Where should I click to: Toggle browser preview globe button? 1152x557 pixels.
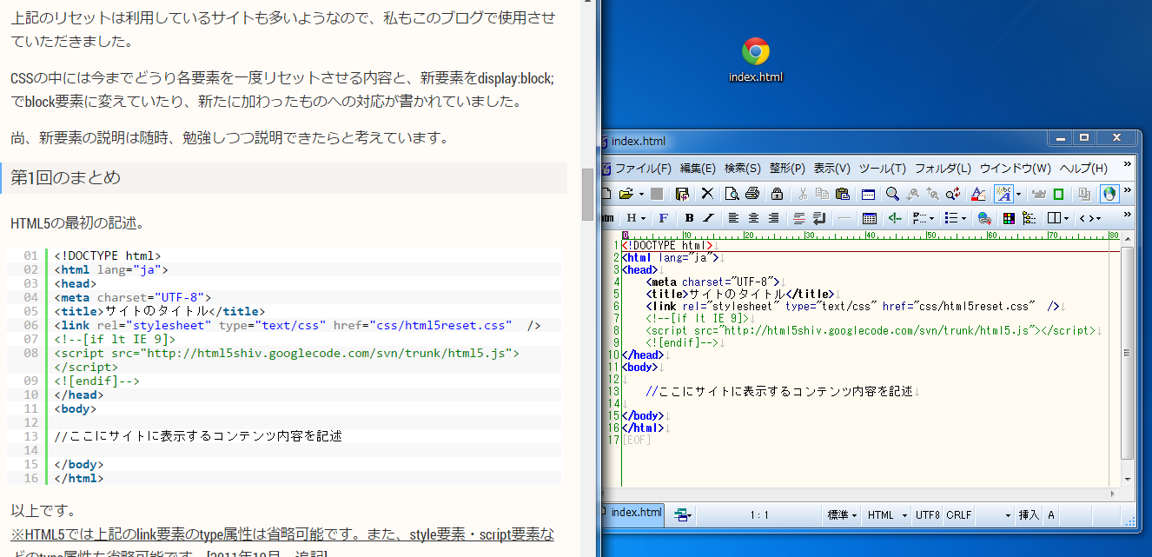click(1109, 194)
